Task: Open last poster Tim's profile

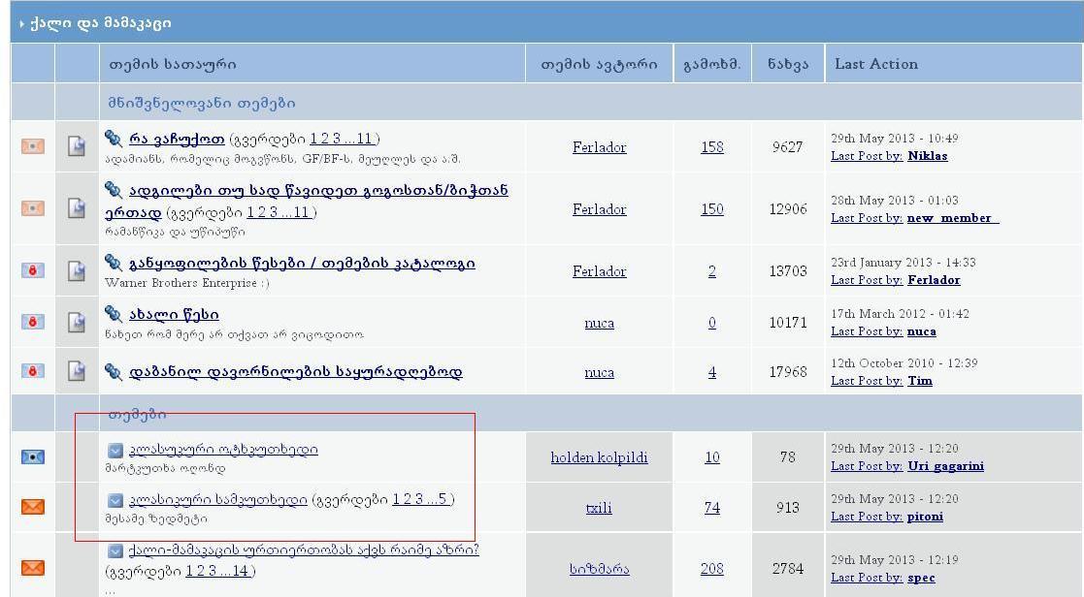Action: point(919,381)
